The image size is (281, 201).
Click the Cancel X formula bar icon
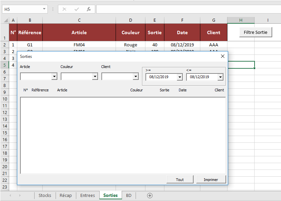tap(64, 9)
